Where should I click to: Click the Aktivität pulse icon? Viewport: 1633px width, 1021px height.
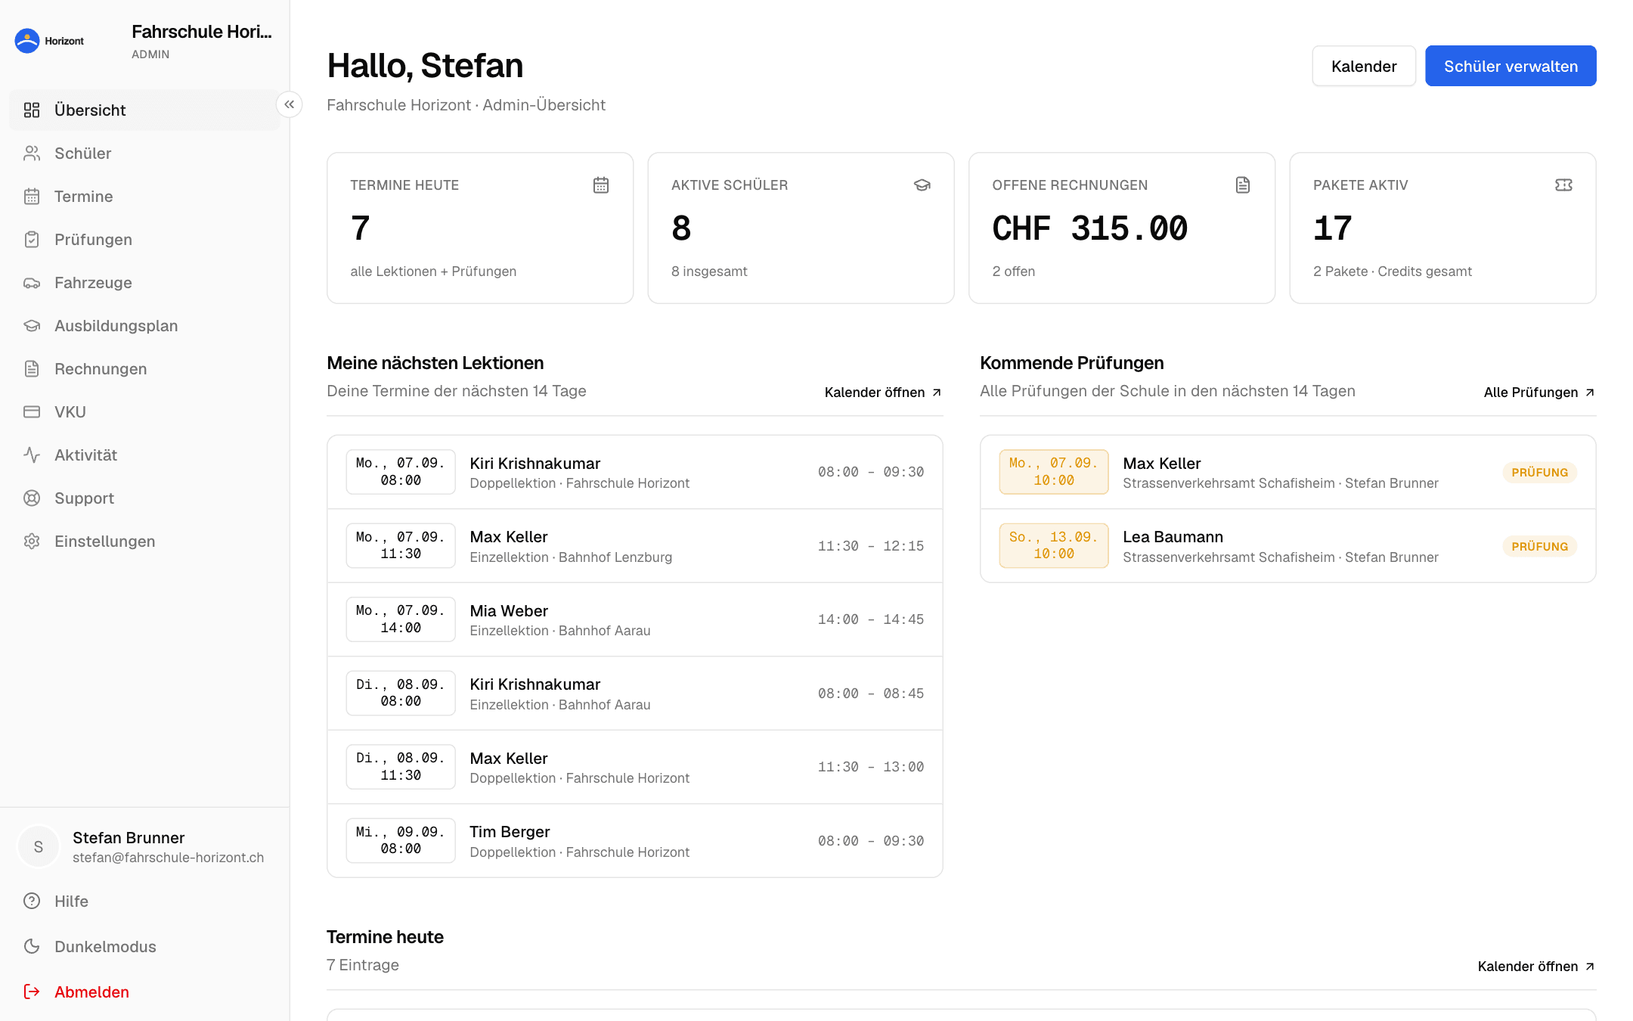coord(32,455)
